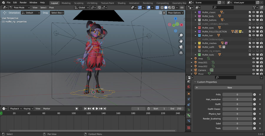Open the timeline Marker menu
The width and height of the screenshot is (265, 136).
(x=47, y=109)
